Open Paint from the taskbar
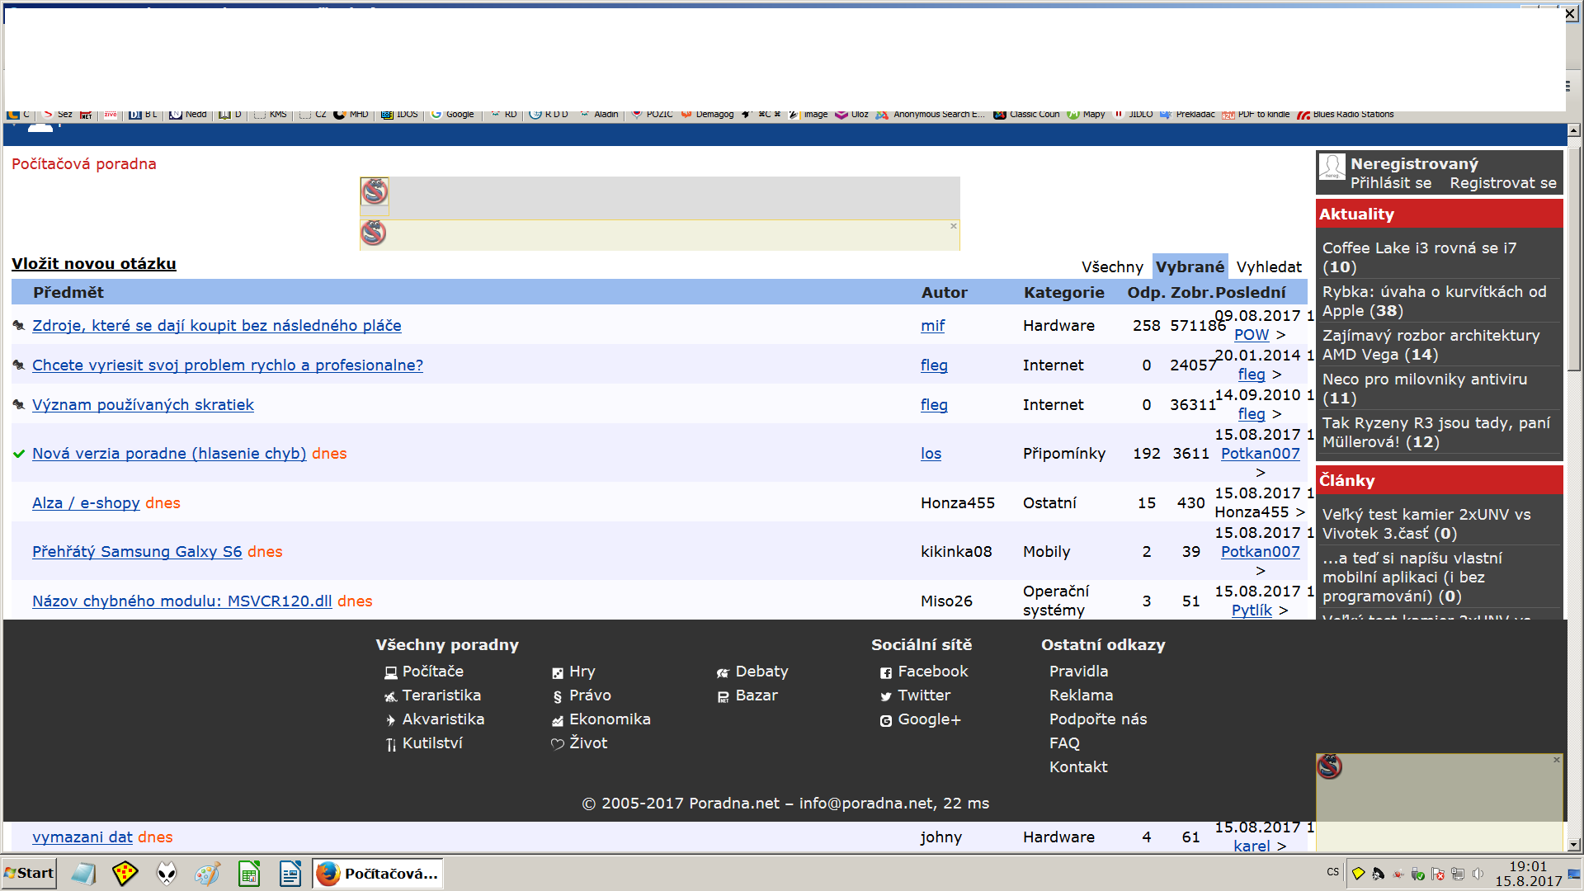The width and height of the screenshot is (1584, 891). tap(208, 873)
